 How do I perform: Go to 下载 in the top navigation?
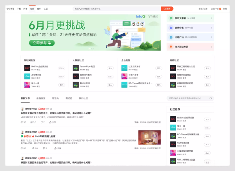point(19,9)
